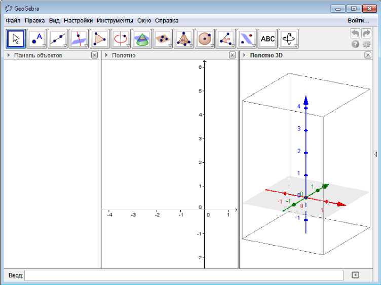Click the Ввод input field
This screenshot has width=381, height=285.
click(x=185, y=275)
